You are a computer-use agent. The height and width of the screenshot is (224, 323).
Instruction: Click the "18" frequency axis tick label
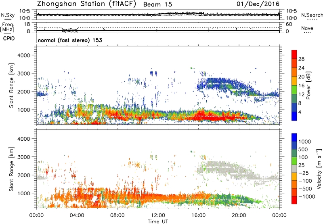[x=27, y=24]
